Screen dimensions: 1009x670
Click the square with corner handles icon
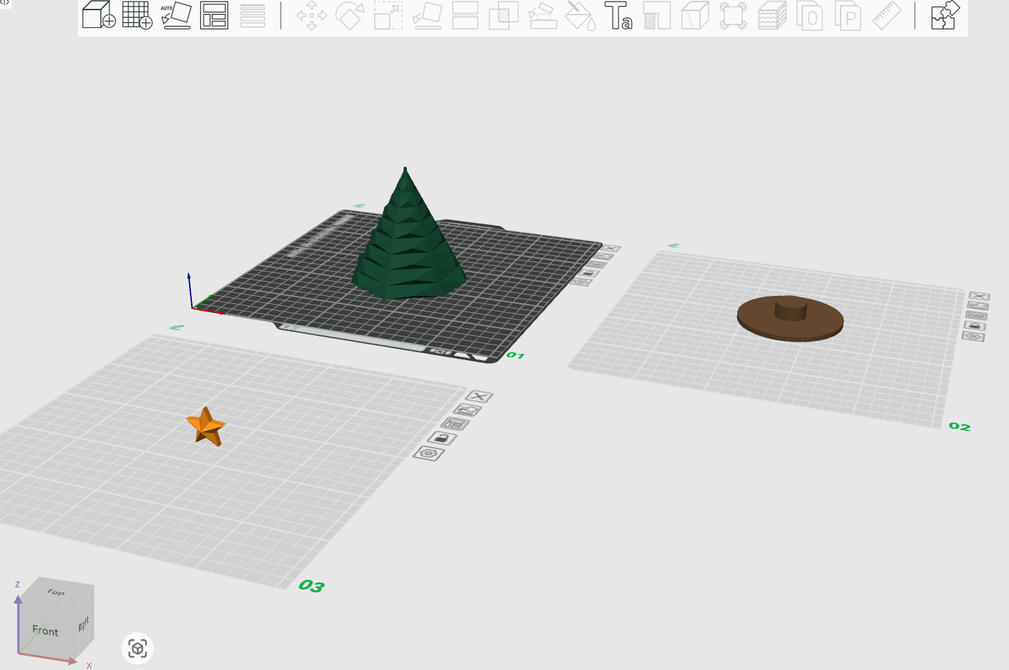[x=733, y=15]
